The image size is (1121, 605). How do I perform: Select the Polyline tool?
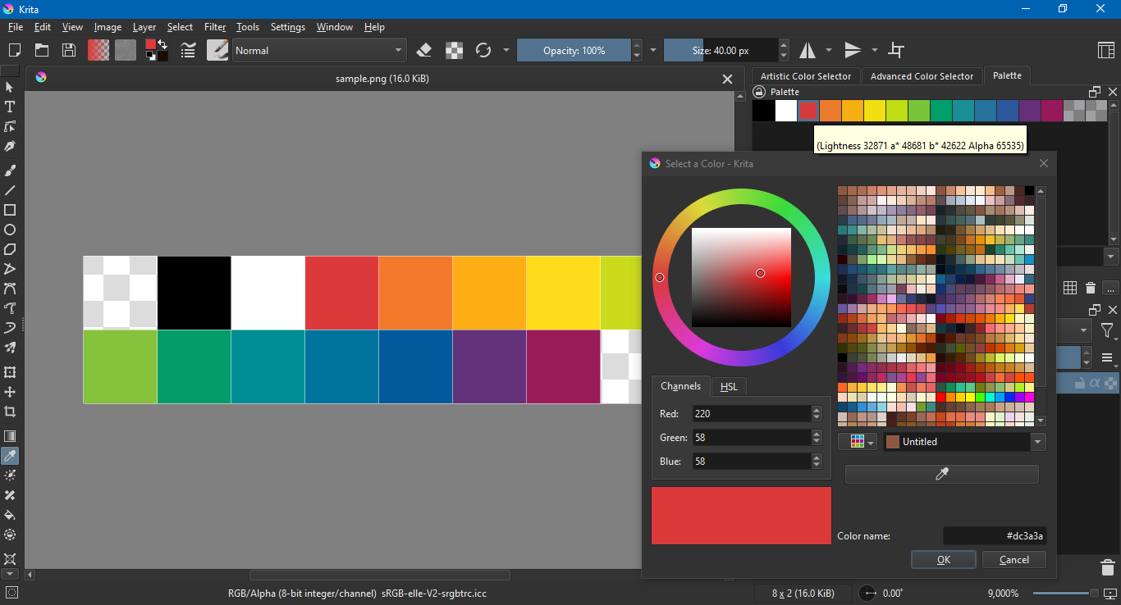pyautogui.click(x=10, y=269)
